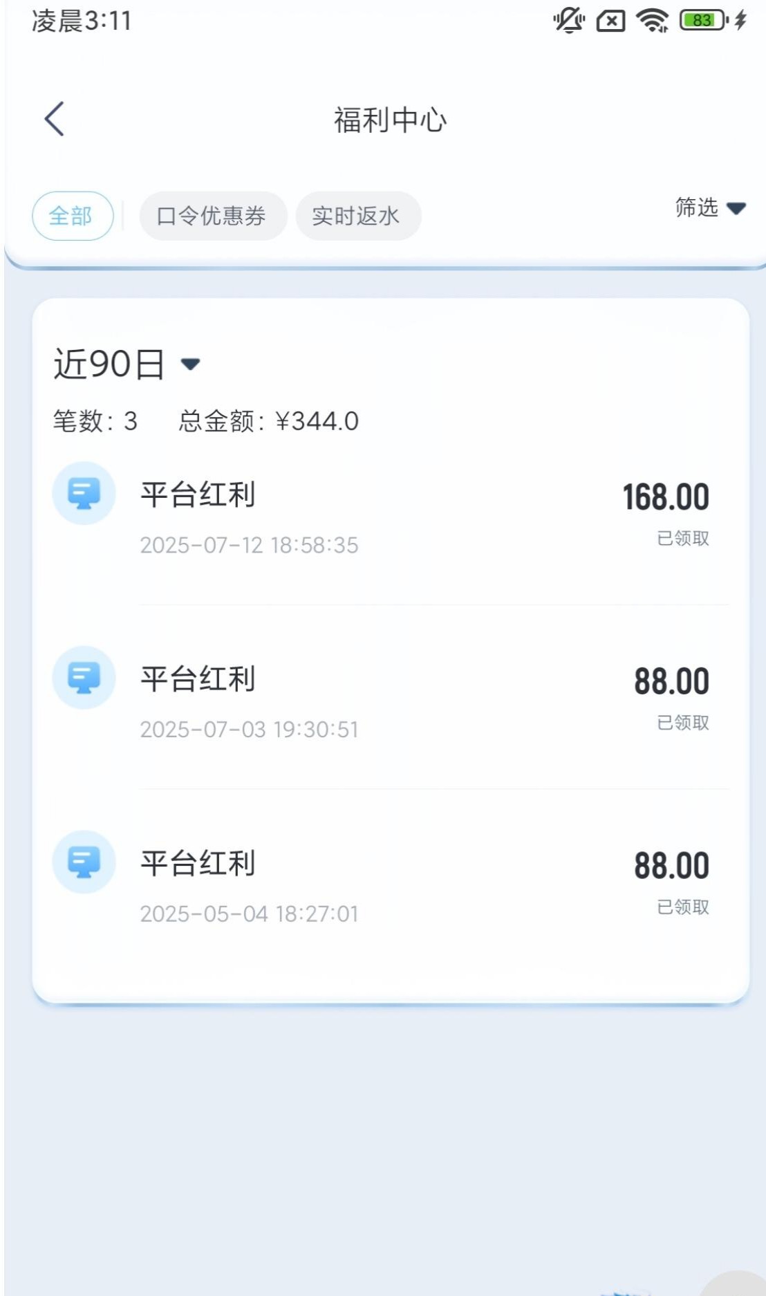Tap the icon beside the 2025-05-04 bonus
This screenshot has width=766, height=1296.
pyautogui.click(x=84, y=862)
